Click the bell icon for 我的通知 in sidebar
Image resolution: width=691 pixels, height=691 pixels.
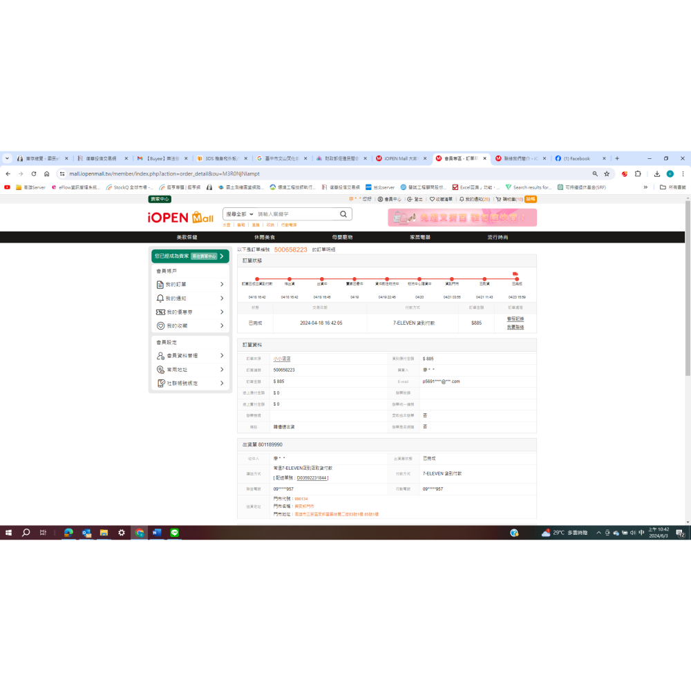(x=160, y=299)
